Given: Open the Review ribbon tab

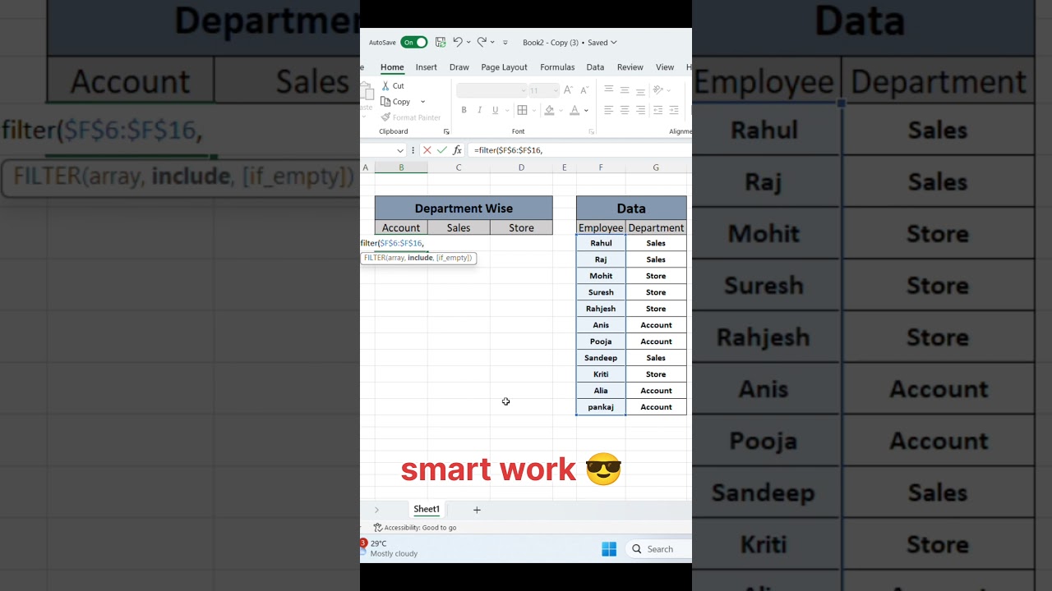Looking at the screenshot, I should coord(630,67).
